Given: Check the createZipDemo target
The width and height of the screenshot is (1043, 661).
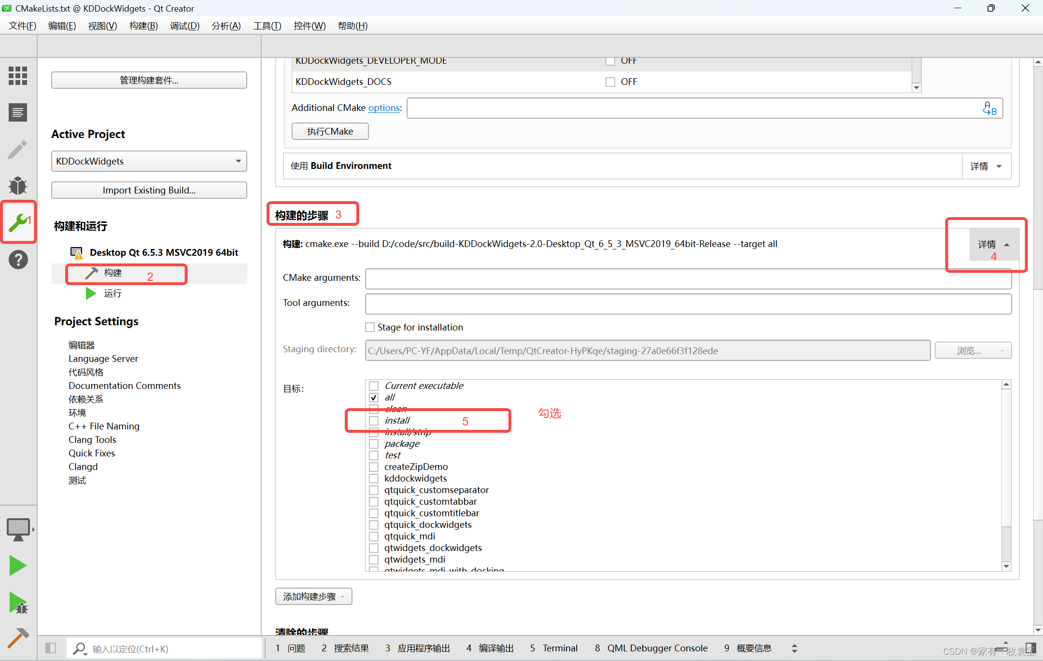Looking at the screenshot, I should tap(374, 467).
